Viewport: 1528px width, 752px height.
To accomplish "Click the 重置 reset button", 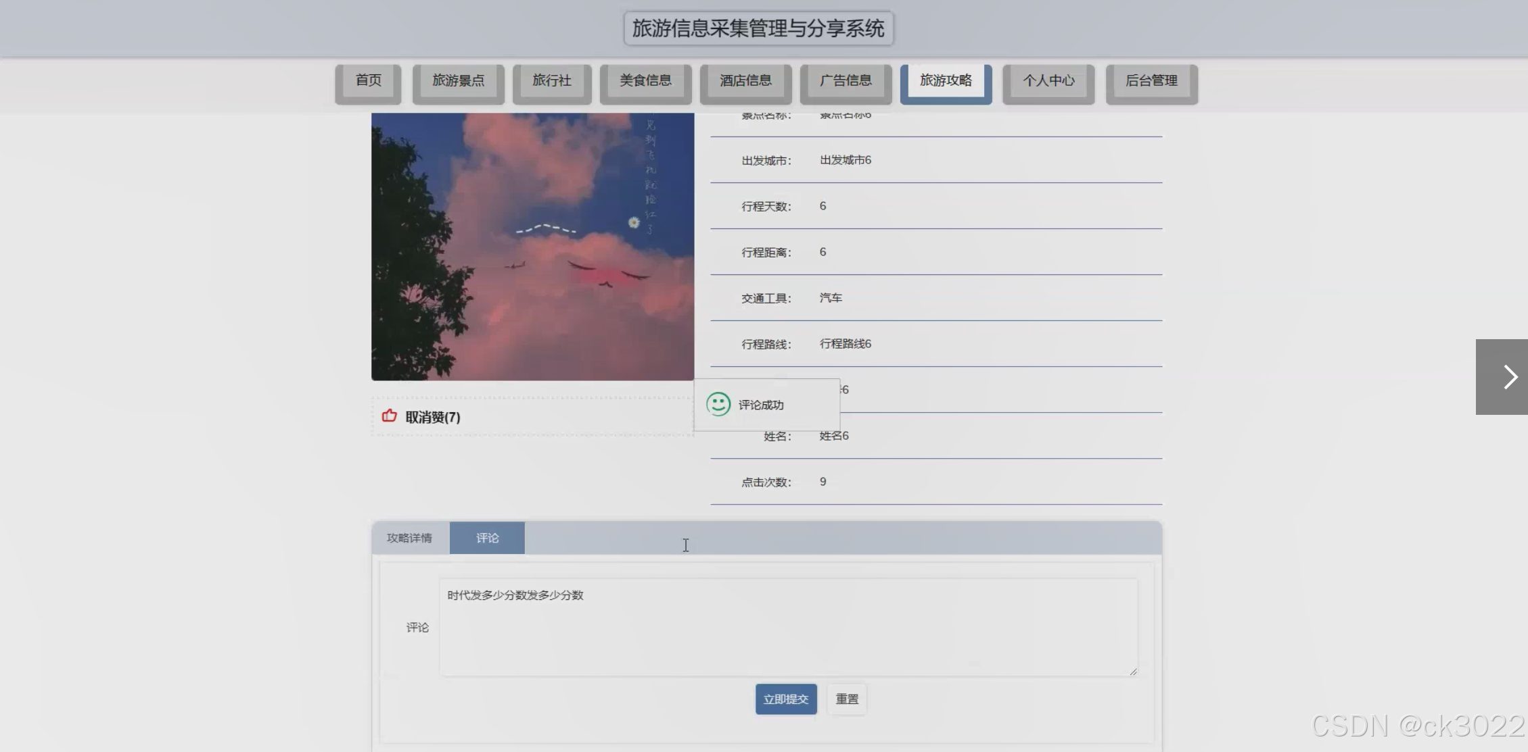I will (846, 699).
